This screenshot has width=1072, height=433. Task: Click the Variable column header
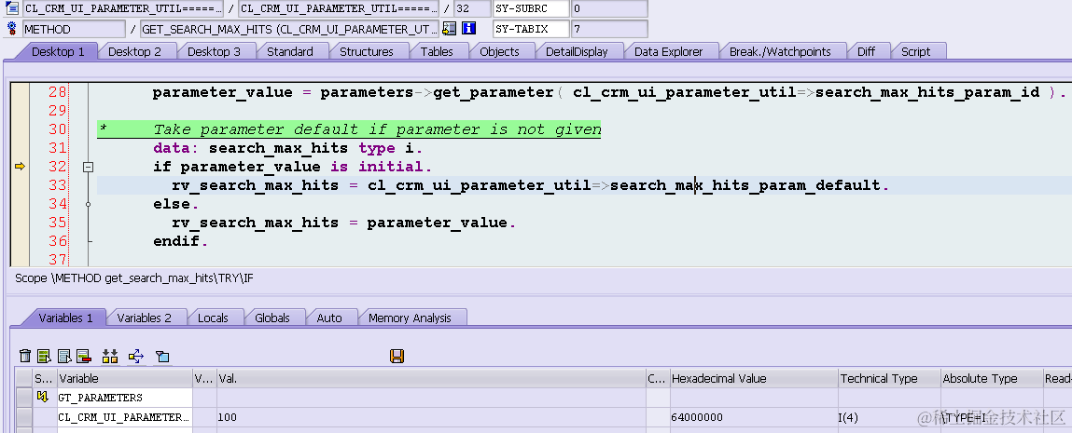tap(124, 378)
